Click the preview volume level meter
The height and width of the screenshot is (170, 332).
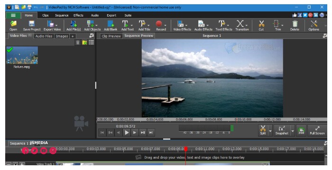coord(206,128)
